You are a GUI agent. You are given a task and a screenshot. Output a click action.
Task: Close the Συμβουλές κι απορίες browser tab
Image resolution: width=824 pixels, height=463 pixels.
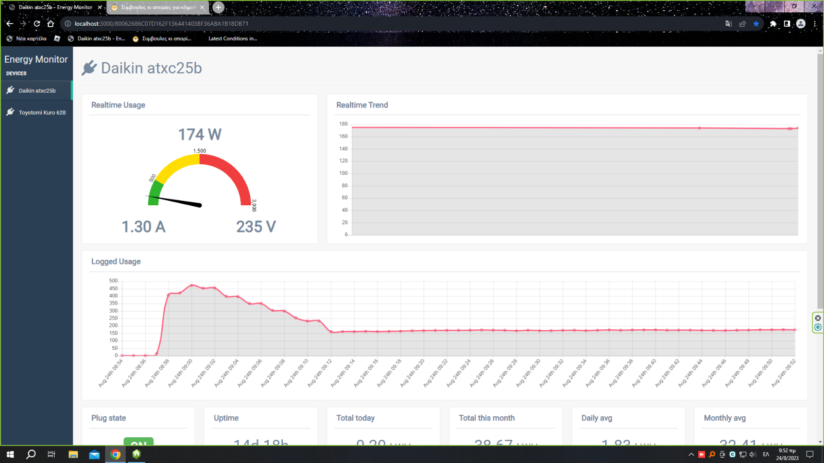[202, 7]
